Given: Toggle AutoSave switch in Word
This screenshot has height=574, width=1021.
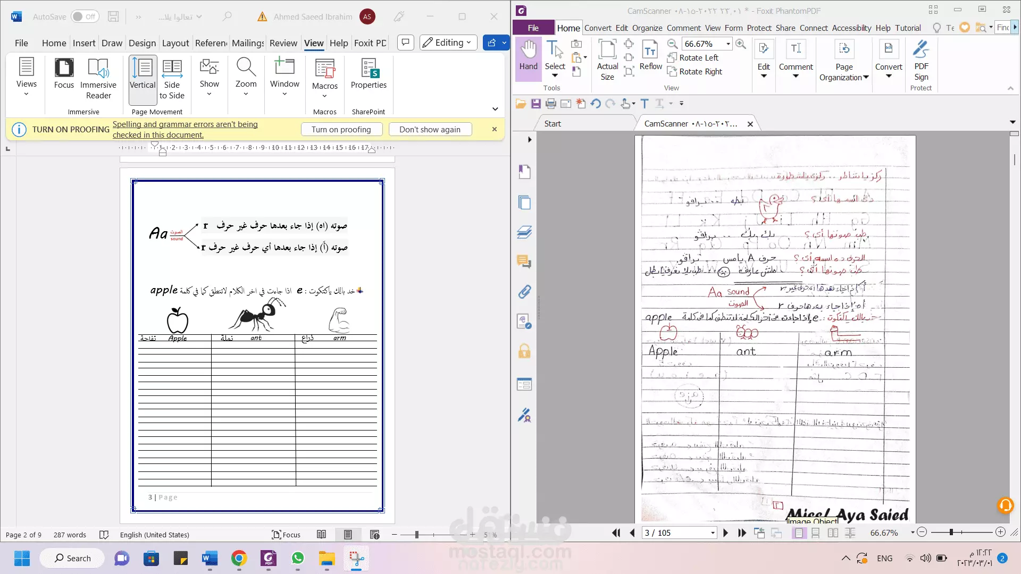Looking at the screenshot, I should [x=85, y=16].
